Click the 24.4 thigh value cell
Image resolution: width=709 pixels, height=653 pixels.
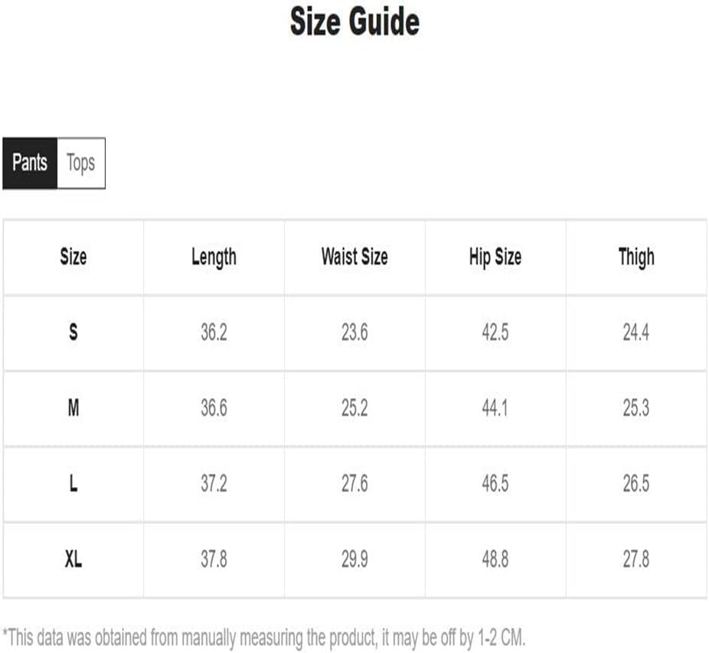(636, 332)
